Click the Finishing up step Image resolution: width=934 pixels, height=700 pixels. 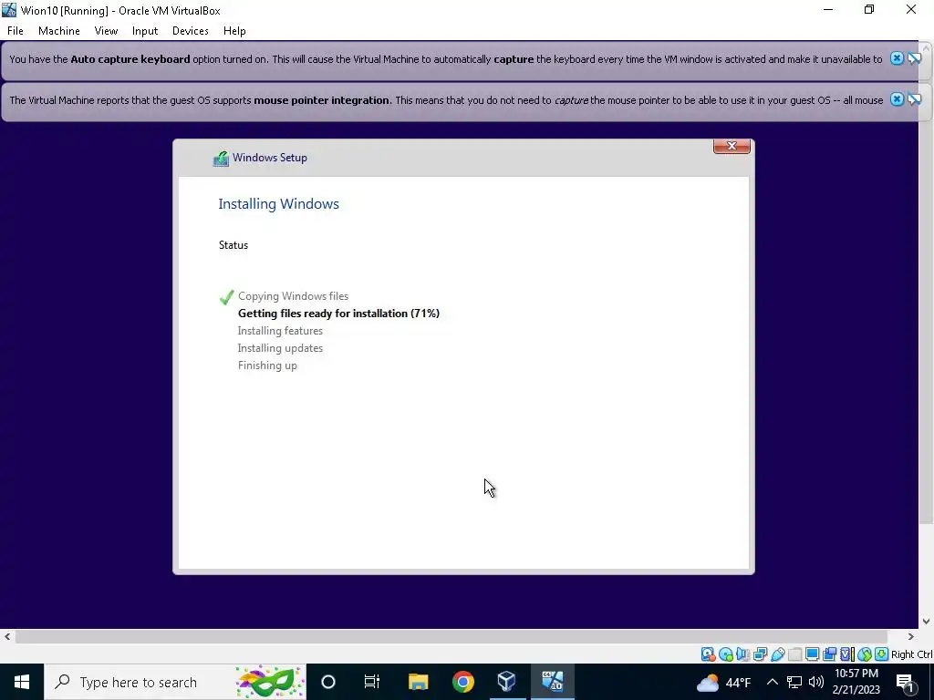[267, 365]
